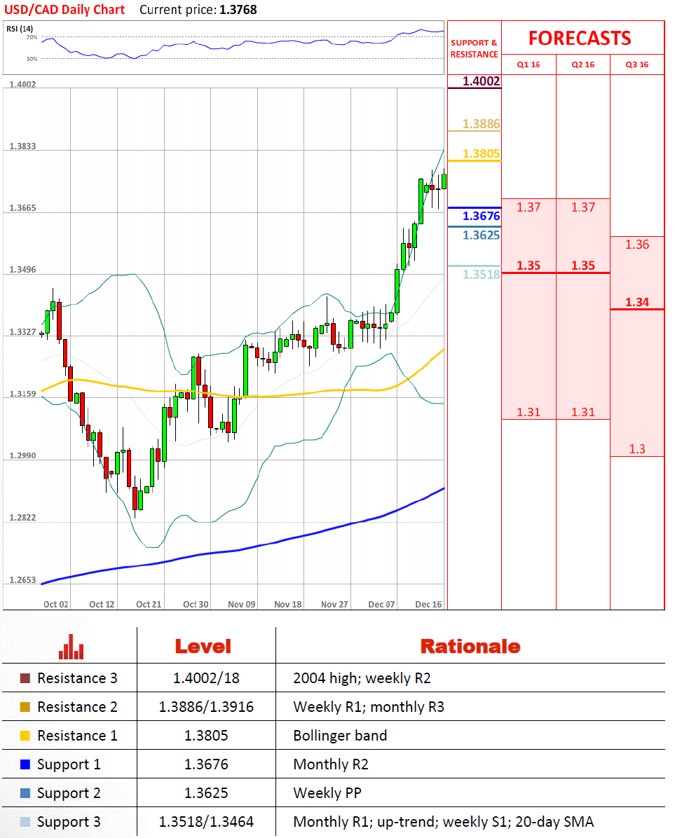
Task: Click the Q1 16 forecast low 1.31
Action: click(x=529, y=413)
